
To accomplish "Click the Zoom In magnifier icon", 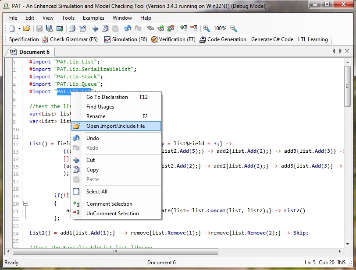I will tap(206, 28).
